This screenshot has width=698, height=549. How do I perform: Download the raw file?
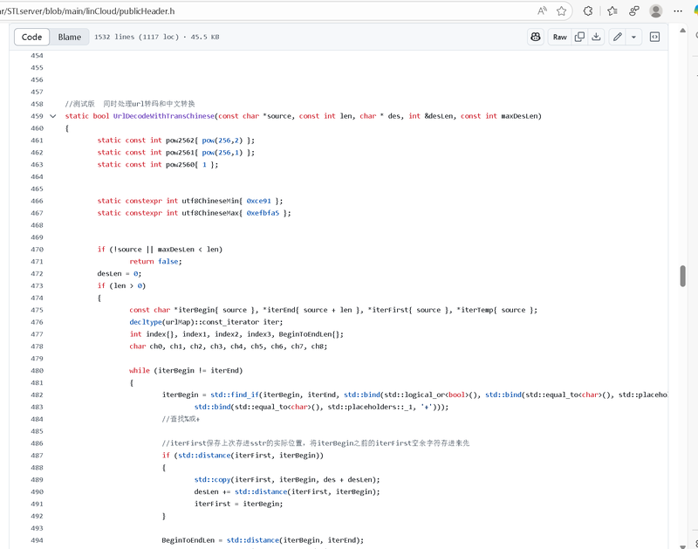[596, 37]
